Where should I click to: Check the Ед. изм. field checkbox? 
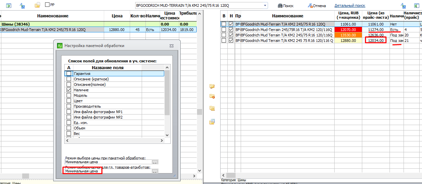pos(69,123)
